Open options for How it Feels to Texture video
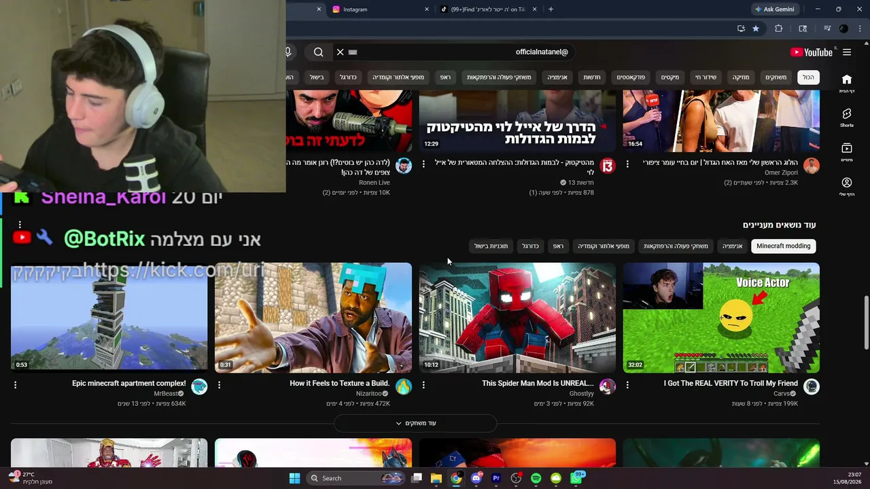Viewport: 870px width, 489px height. (x=219, y=385)
